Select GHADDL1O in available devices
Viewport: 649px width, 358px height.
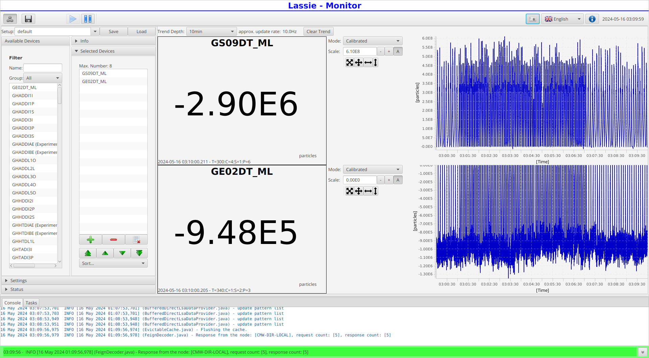[33, 160]
